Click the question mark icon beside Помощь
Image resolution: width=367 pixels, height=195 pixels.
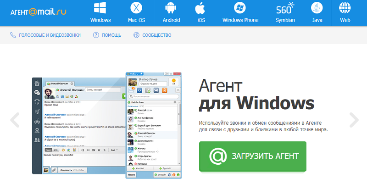click(96, 35)
